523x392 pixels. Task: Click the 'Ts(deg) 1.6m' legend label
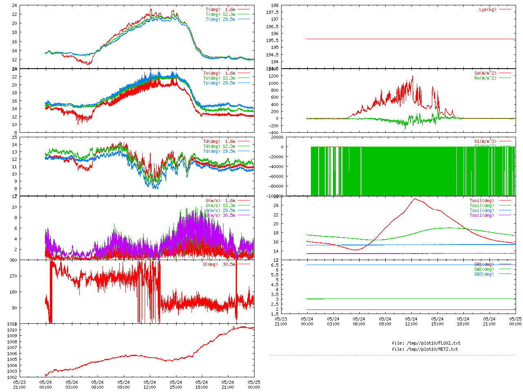(x=219, y=73)
